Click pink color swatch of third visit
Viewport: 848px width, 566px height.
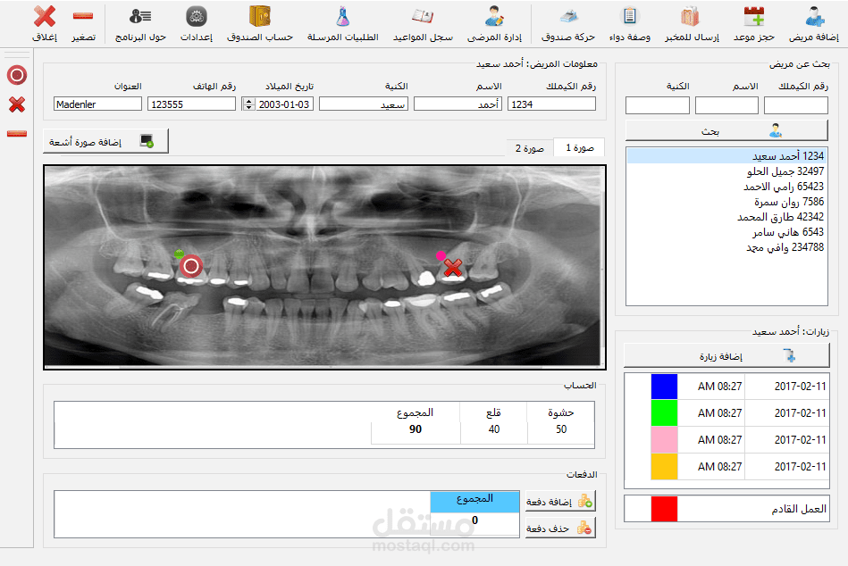point(664,439)
